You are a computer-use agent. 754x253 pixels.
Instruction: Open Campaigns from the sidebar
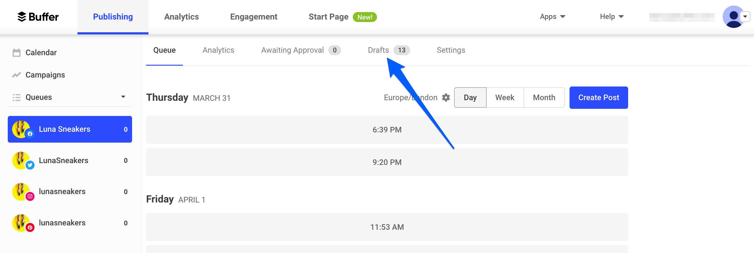(45, 75)
